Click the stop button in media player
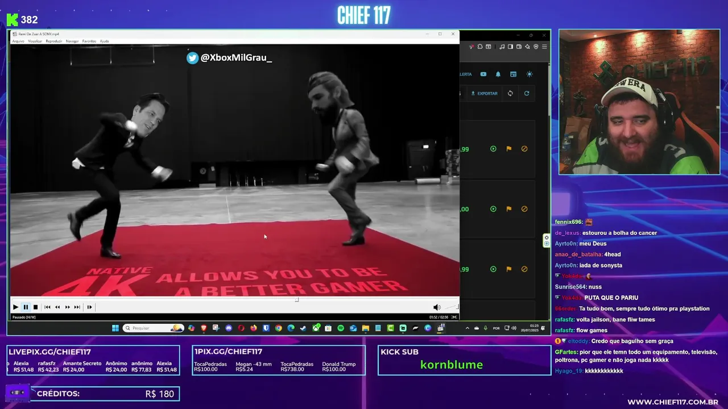 35,307
